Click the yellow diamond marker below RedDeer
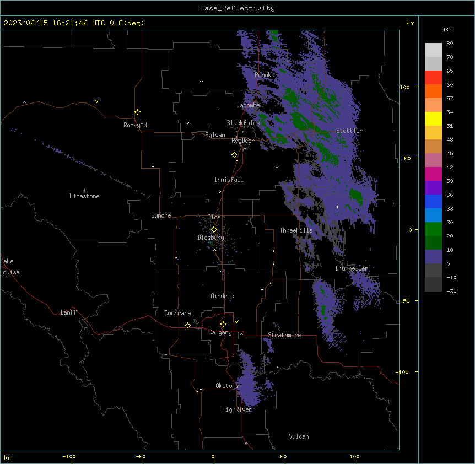475x464 pixels. (235, 155)
